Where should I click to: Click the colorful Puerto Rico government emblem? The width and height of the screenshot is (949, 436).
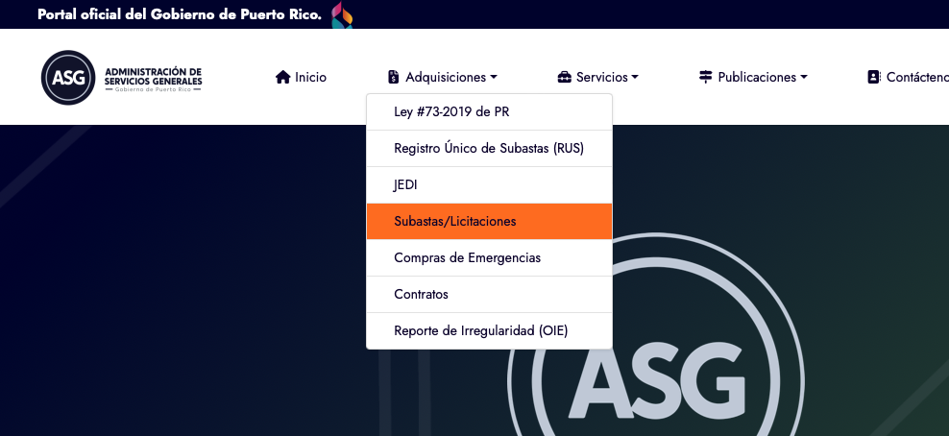tap(342, 15)
